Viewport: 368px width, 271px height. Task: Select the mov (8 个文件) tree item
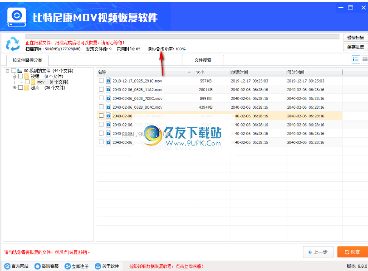pyautogui.click(x=53, y=82)
